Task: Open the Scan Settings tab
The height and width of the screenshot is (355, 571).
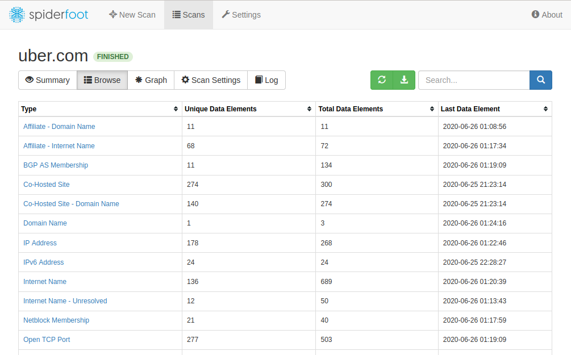Action: [x=211, y=80]
